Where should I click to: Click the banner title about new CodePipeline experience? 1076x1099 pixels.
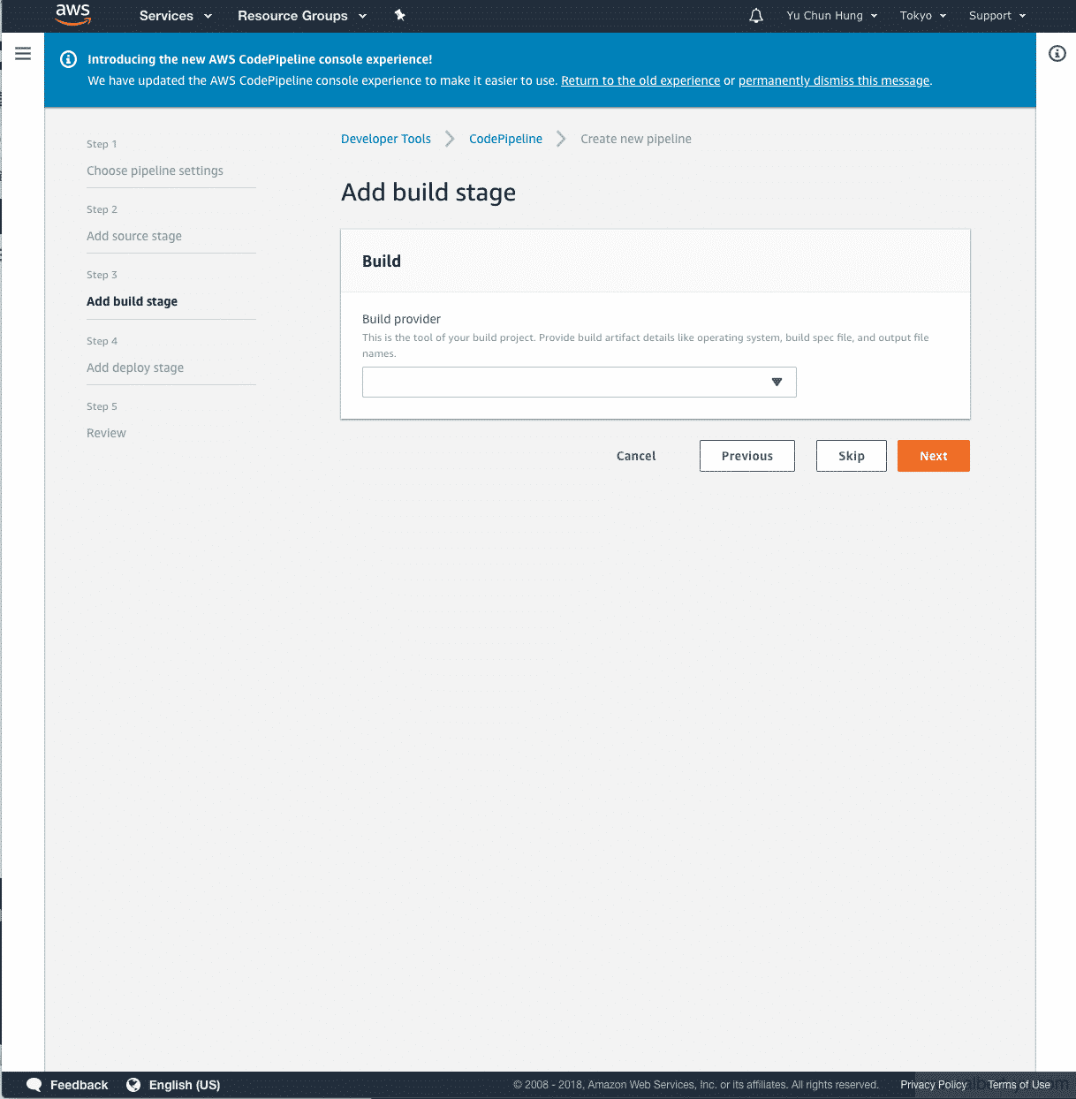tap(260, 59)
